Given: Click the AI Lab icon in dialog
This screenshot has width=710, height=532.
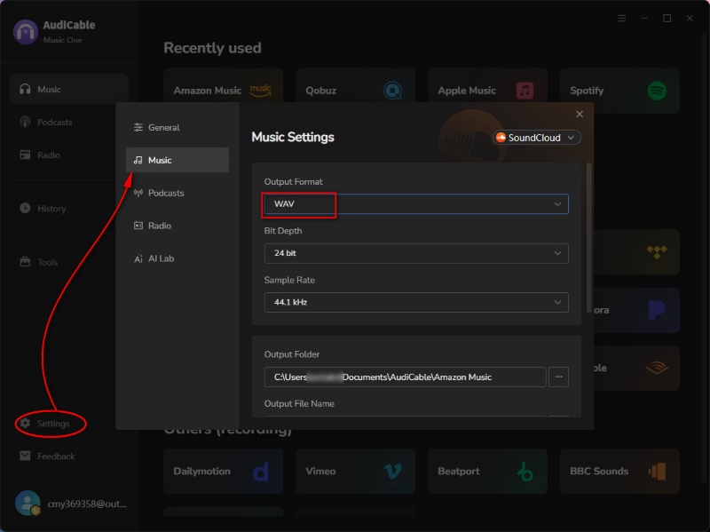Looking at the screenshot, I should pos(138,258).
